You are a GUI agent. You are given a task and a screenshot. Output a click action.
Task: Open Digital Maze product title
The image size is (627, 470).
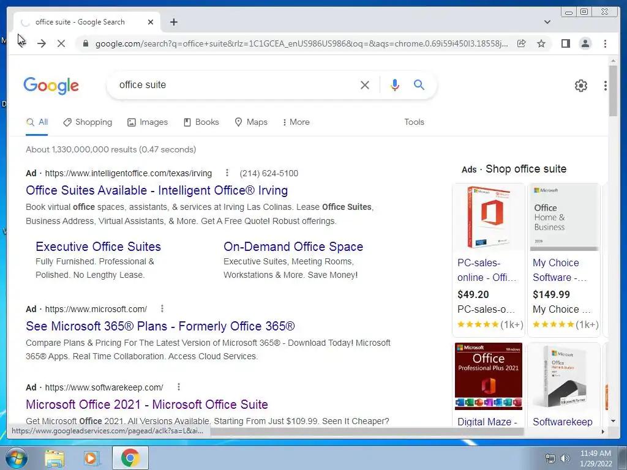point(487,422)
